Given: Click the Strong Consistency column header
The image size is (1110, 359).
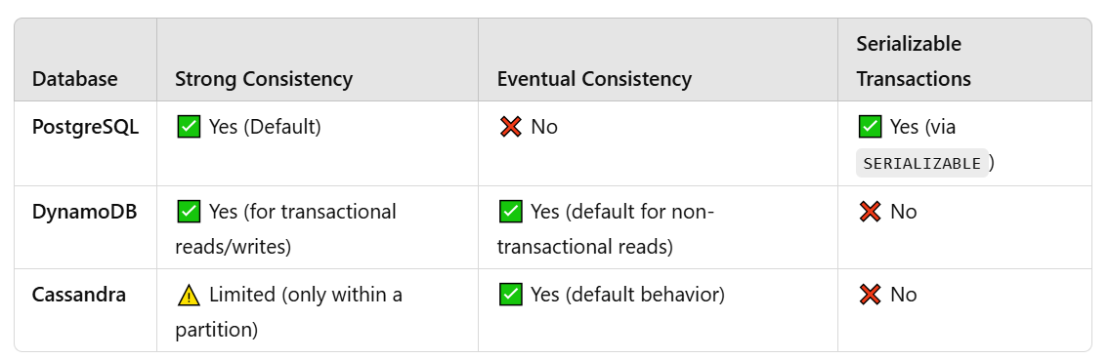Looking at the screenshot, I should coord(264,79).
